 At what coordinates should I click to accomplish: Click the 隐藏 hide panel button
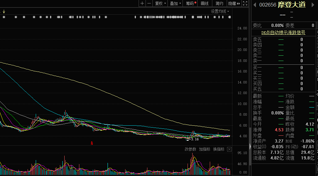(x=234, y=3)
